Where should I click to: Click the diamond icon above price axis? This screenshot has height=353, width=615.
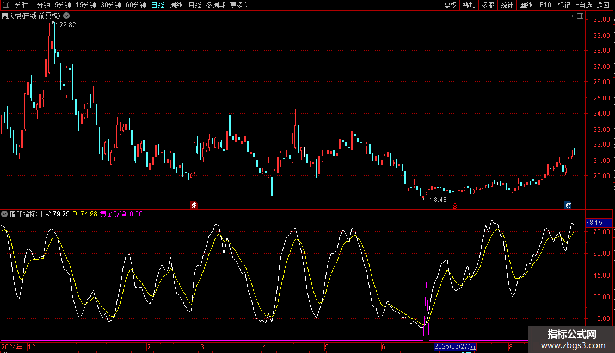point(570,16)
